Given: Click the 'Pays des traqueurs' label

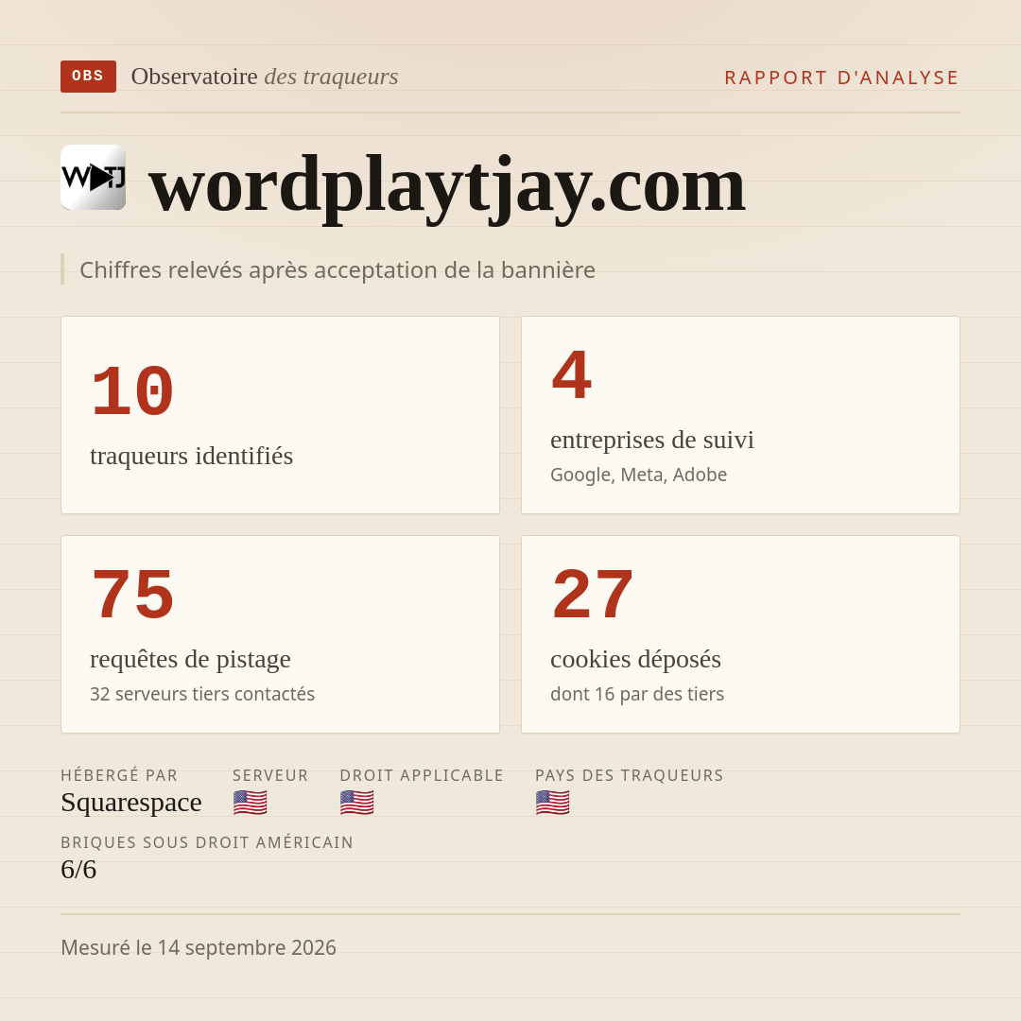Looking at the screenshot, I should 629,775.
